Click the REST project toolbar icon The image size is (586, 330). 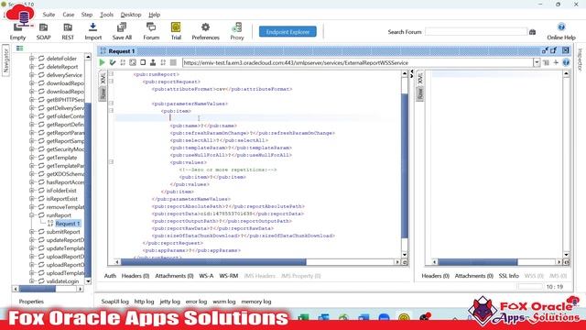[x=68, y=27]
